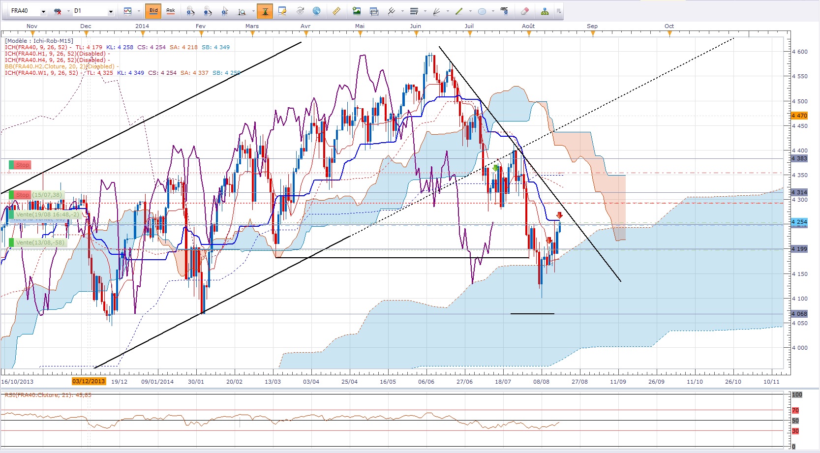Open the chart template icon
The width and height of the screenshot is (820, 453).
click(x=374, y=11)
